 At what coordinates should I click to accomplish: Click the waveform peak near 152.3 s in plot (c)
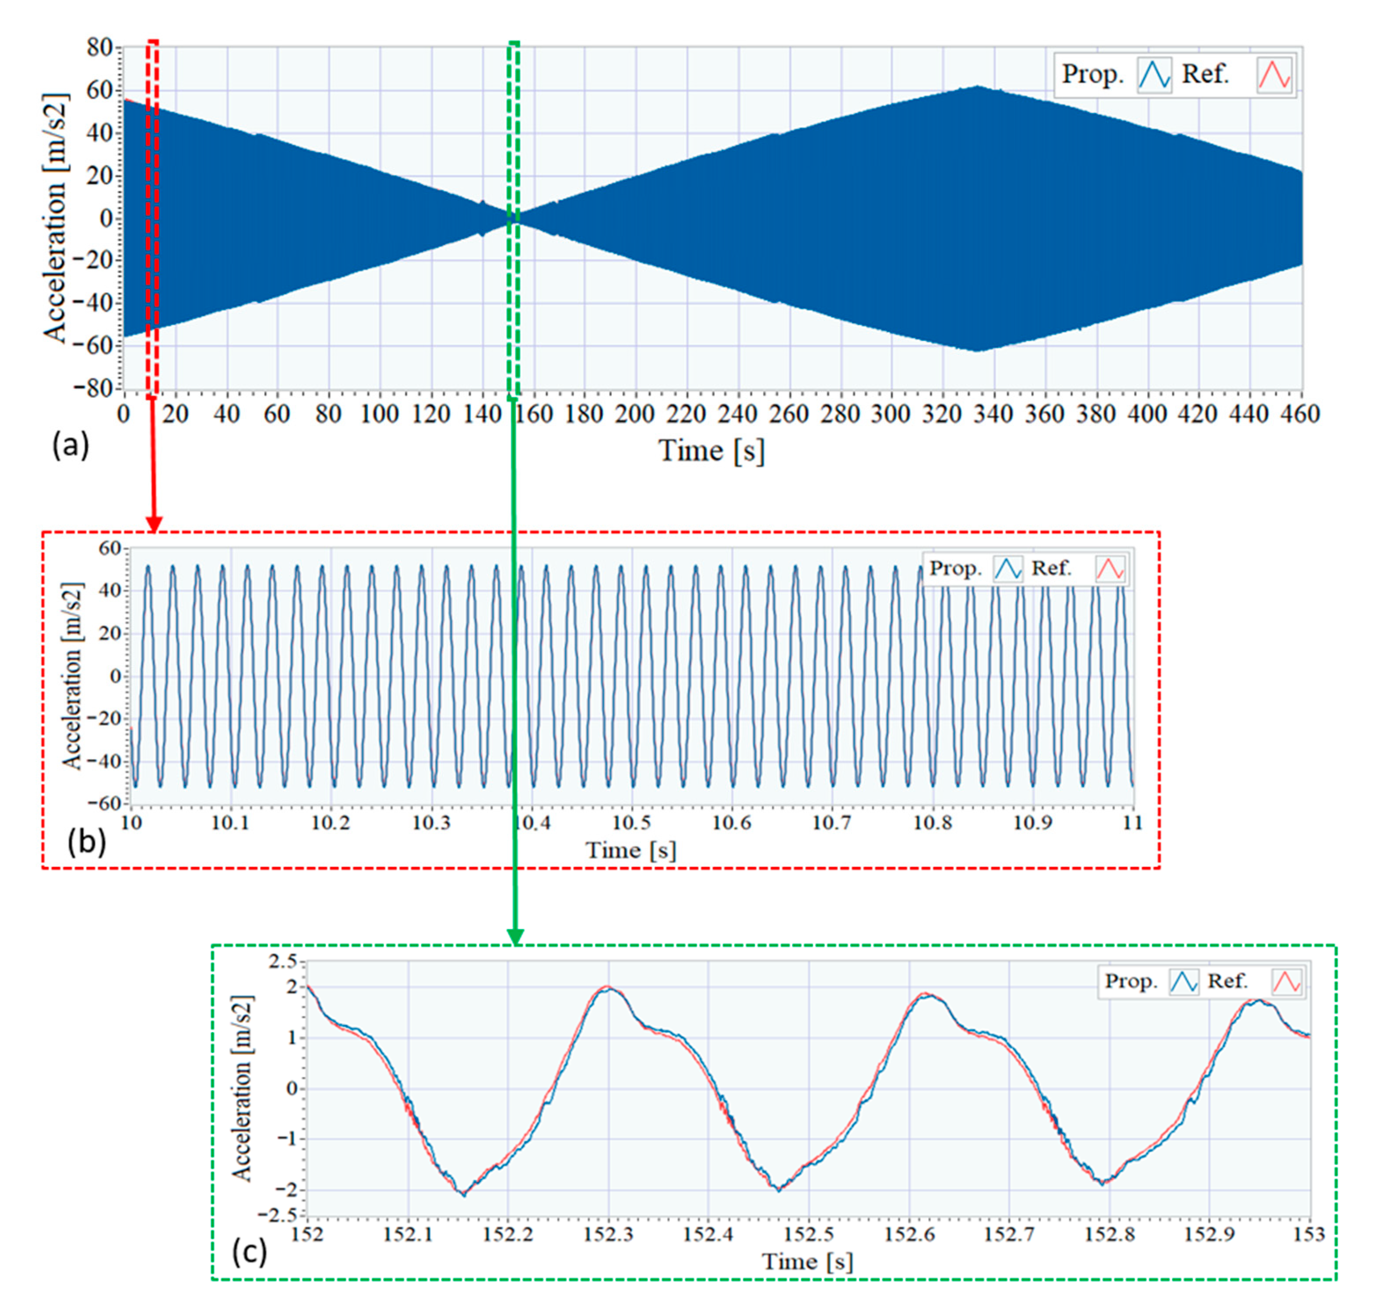click(x=608, y=987)
